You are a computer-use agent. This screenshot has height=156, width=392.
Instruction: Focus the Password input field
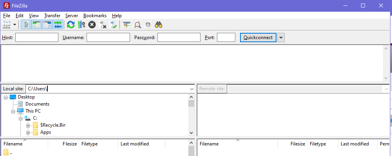click(179, 38)
